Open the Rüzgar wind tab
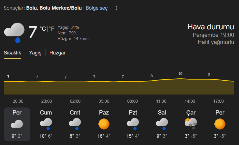This screenshot has width=239, height=145. tap(57, 53)
